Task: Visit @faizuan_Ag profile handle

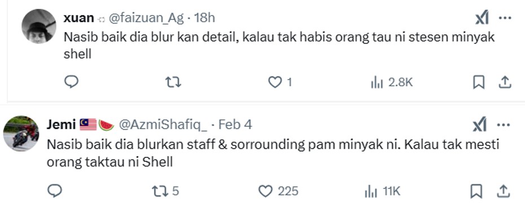Action: click(146, 17)
